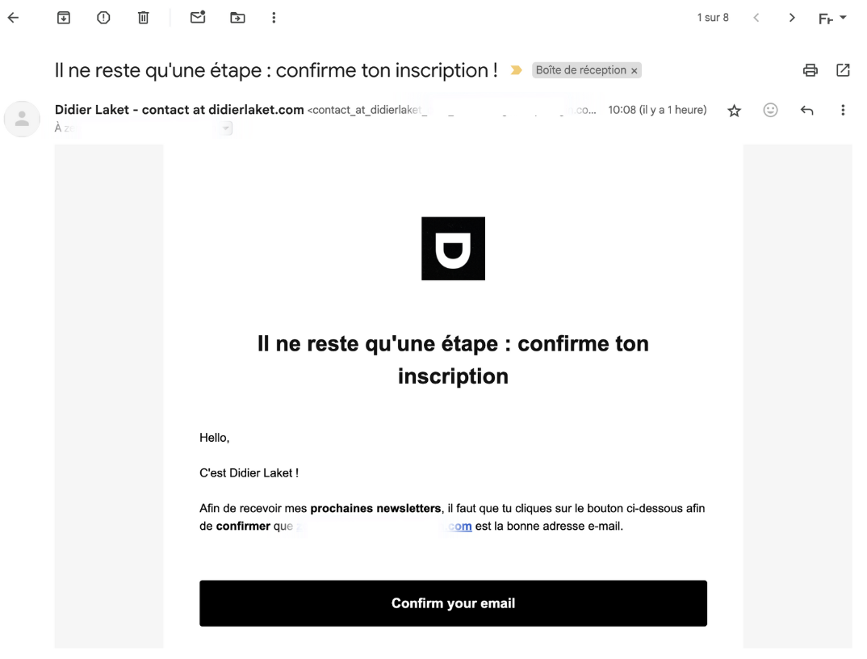Image resolution: width=867 pixels, height=659 pixels.
Task: Add an emoji reaction to message
Action: [x=770, y=110]
